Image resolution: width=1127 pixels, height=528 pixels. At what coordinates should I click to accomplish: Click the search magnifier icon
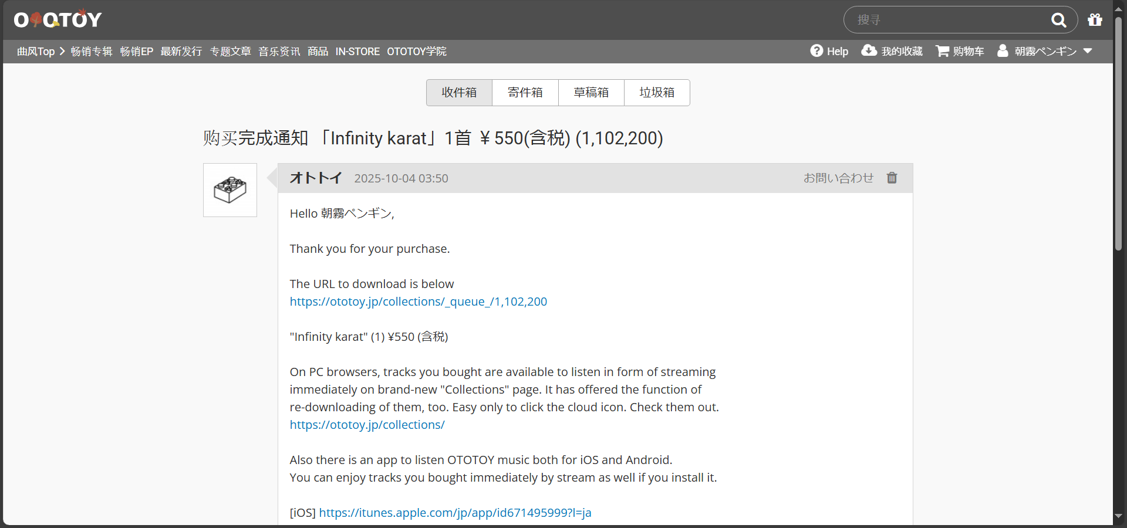[x=1058, y=20]
